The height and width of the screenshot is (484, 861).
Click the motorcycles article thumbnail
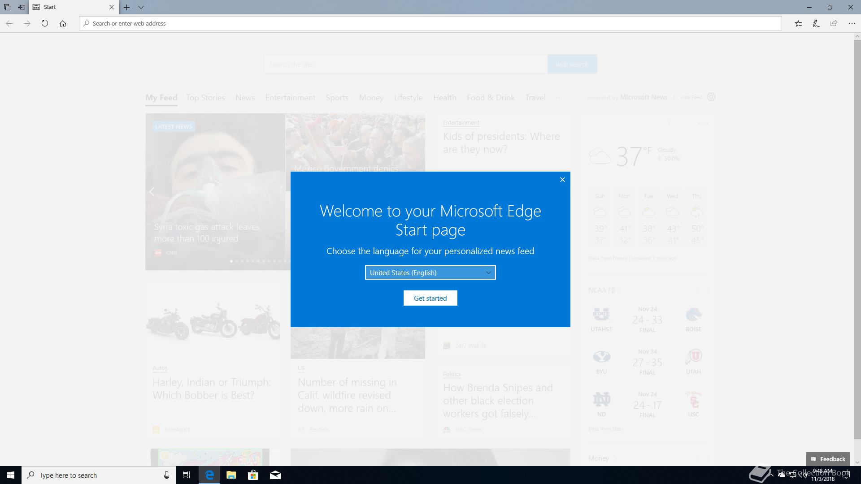coord(213,321)
